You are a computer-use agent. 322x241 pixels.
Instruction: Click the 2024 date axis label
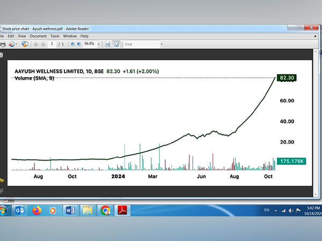tap(118, 176)
